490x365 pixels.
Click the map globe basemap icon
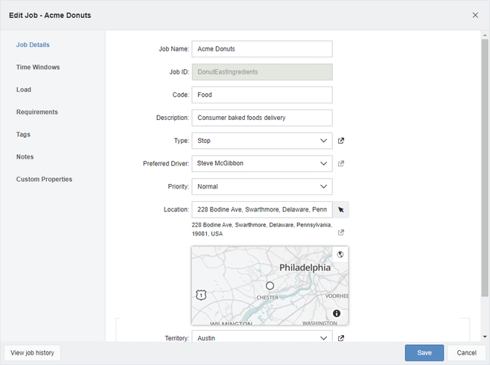(x=340, y=254)
